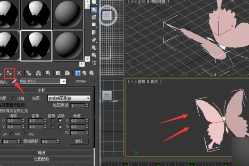249x166 pixels.
Task: Open Material ID Channel flyout icon
Action: coord(58,73)
